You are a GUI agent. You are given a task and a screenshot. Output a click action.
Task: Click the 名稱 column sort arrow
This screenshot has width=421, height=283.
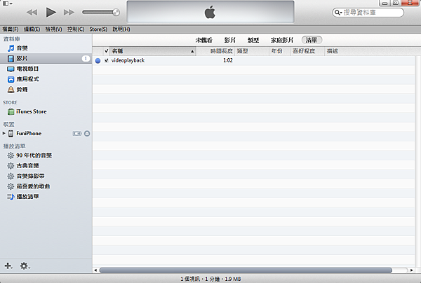click(x=192, y=51)
